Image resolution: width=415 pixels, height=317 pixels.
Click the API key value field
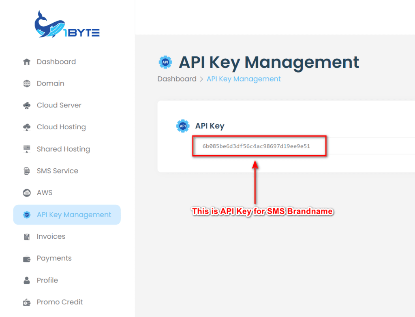point(259,146)
